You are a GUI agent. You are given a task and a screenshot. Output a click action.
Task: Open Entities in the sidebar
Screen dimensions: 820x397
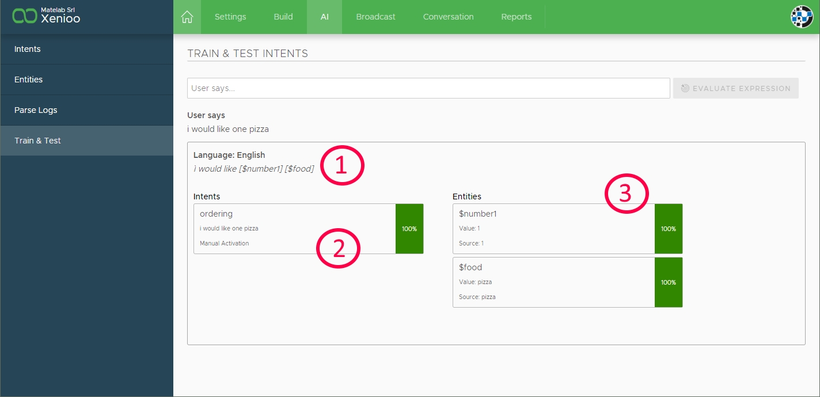(29, 80)
